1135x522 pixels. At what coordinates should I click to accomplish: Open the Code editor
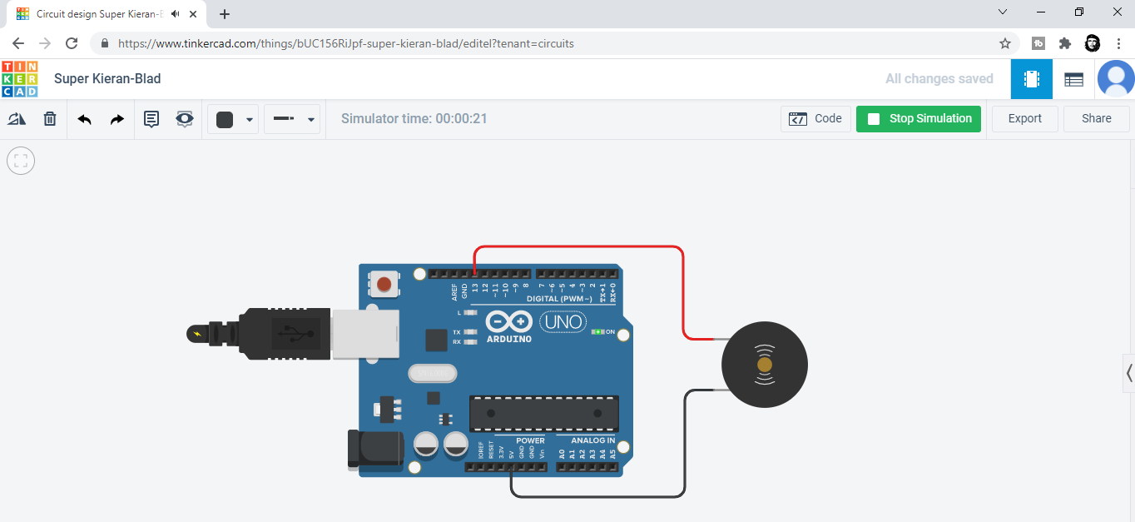tap(815, 119)
